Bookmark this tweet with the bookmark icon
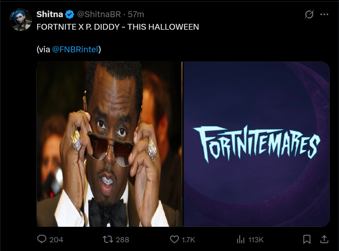Viewport: 339px width, 251px height. [307, 239]
